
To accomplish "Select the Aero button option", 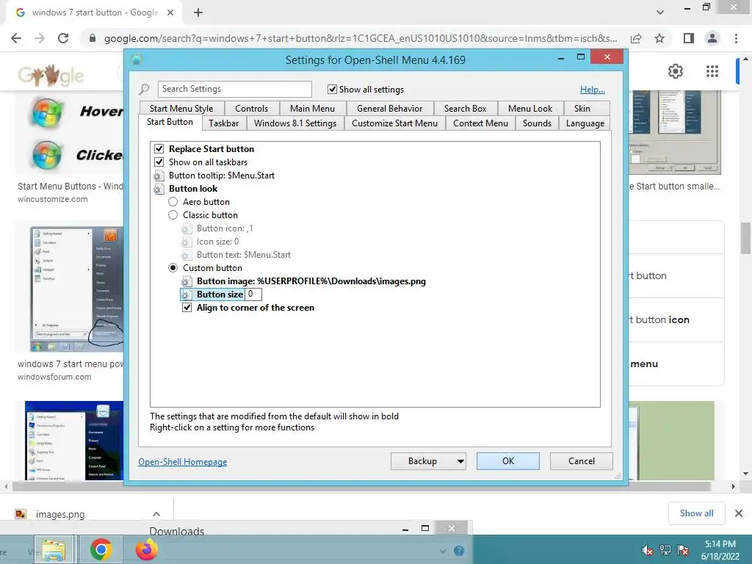I will [x=173, y=202].
